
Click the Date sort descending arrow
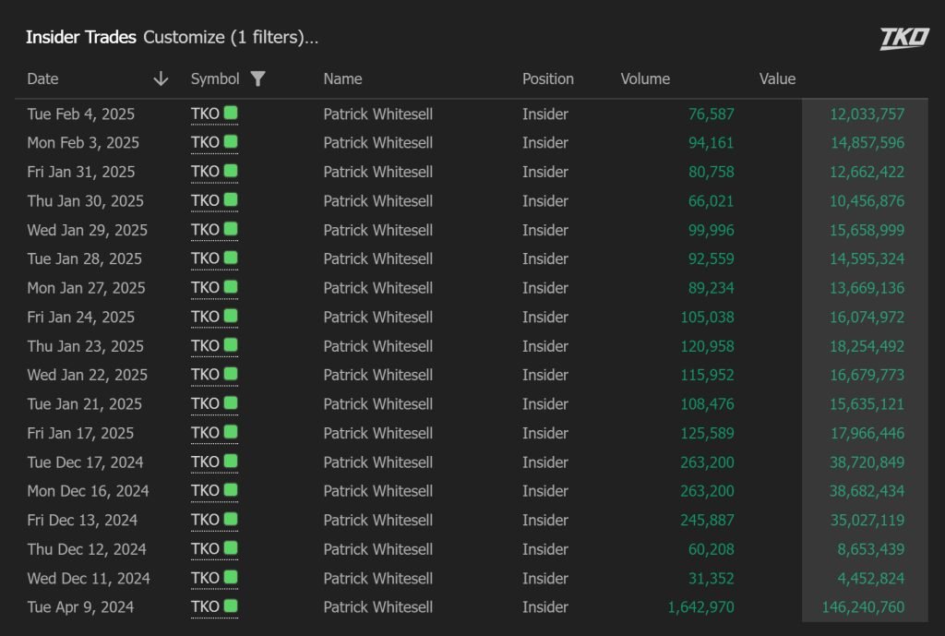pyautogui.click(x=161, y=79)
